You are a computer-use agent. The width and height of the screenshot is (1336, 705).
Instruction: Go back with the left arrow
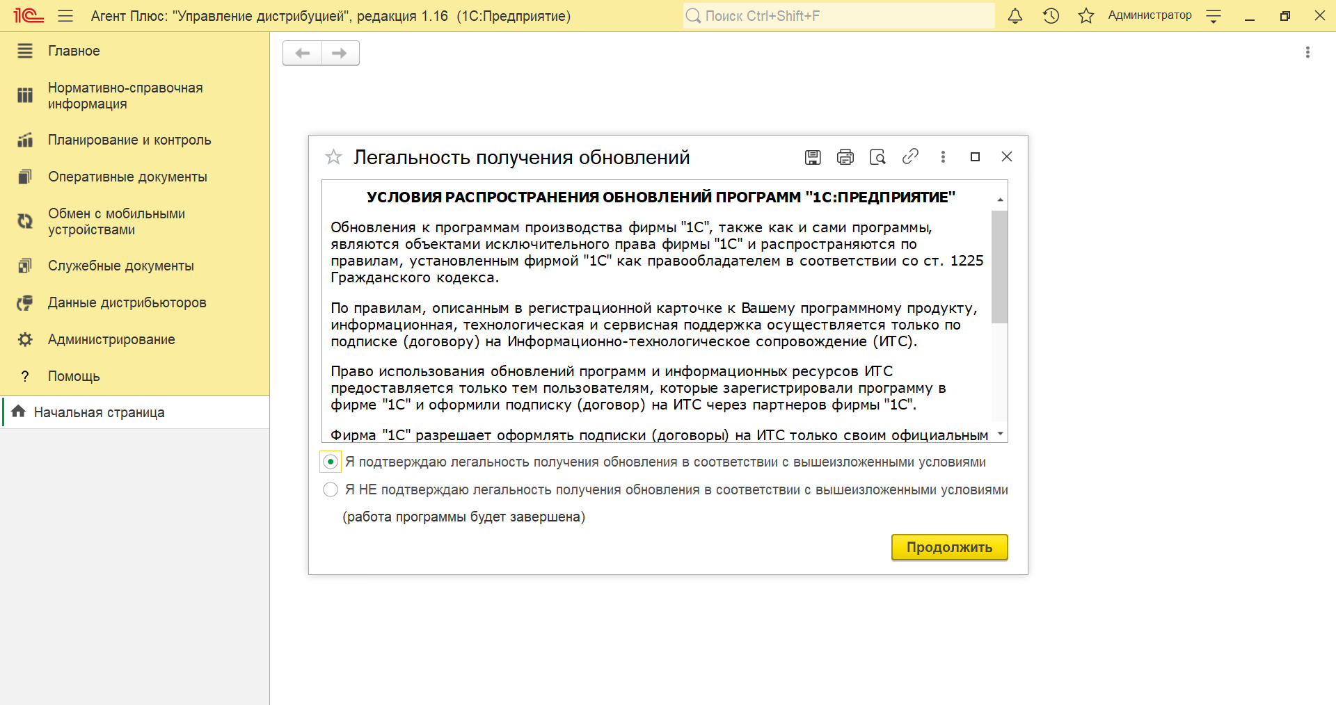pyautogui.click(x=303, y=53)
